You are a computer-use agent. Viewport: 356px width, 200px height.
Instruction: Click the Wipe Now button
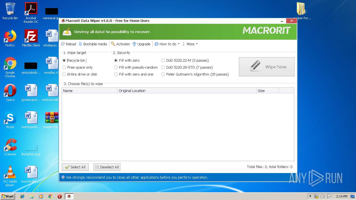[266, 67]
